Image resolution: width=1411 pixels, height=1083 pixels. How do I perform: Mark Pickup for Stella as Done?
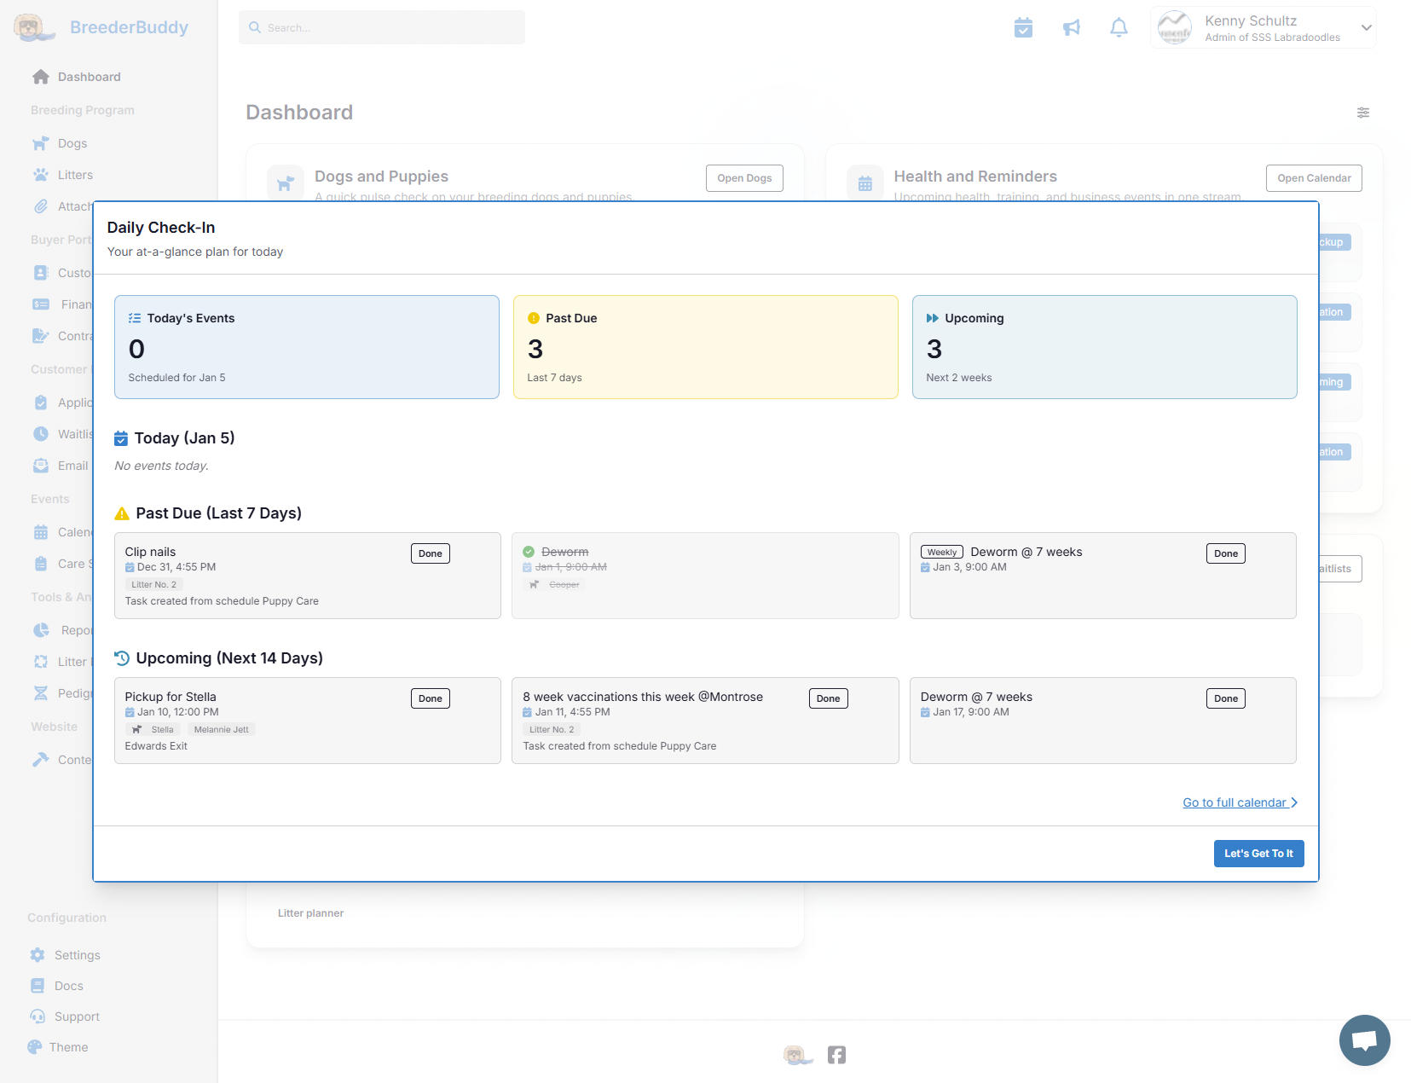point(430,698)
